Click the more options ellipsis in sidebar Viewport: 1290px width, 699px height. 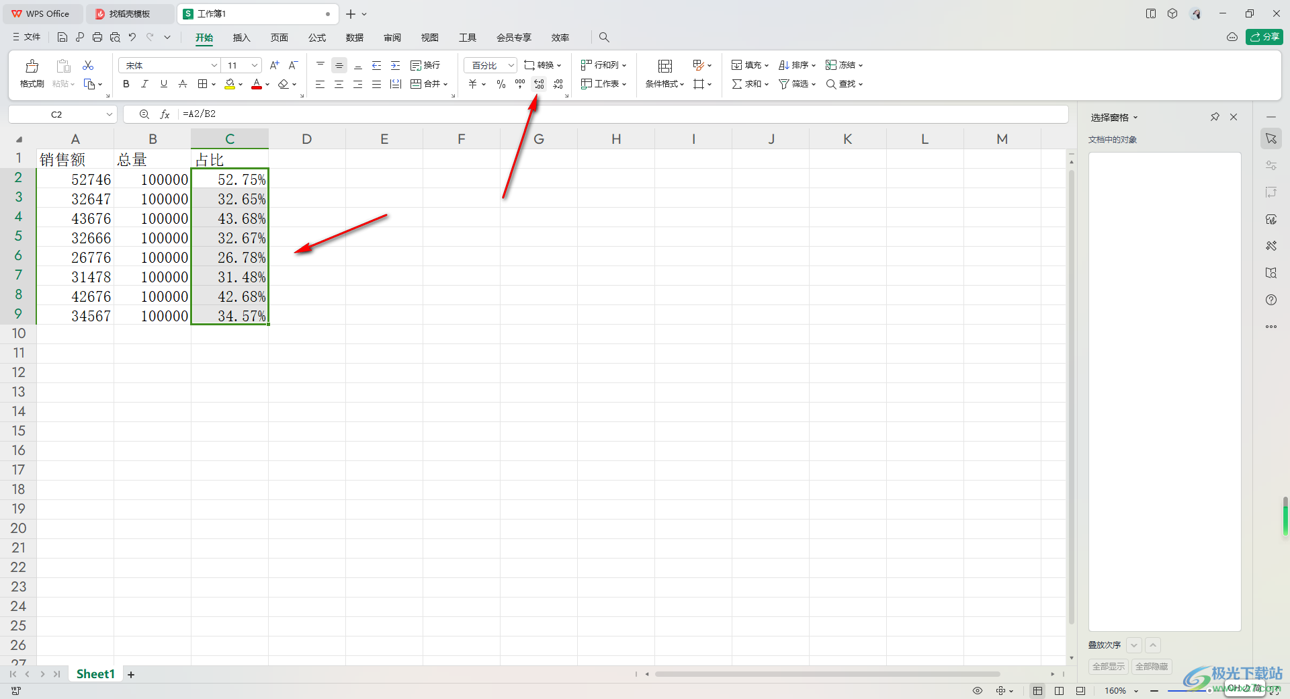[1271, 327]
